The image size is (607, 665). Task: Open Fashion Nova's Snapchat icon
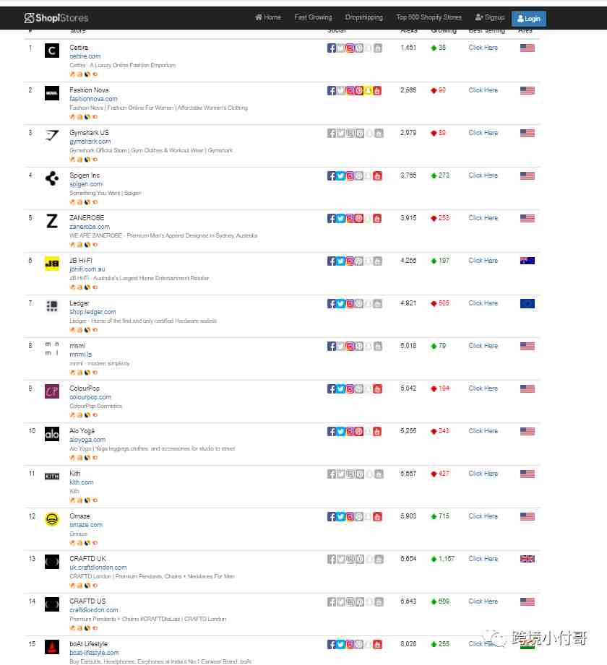click(x=369, y=91)
